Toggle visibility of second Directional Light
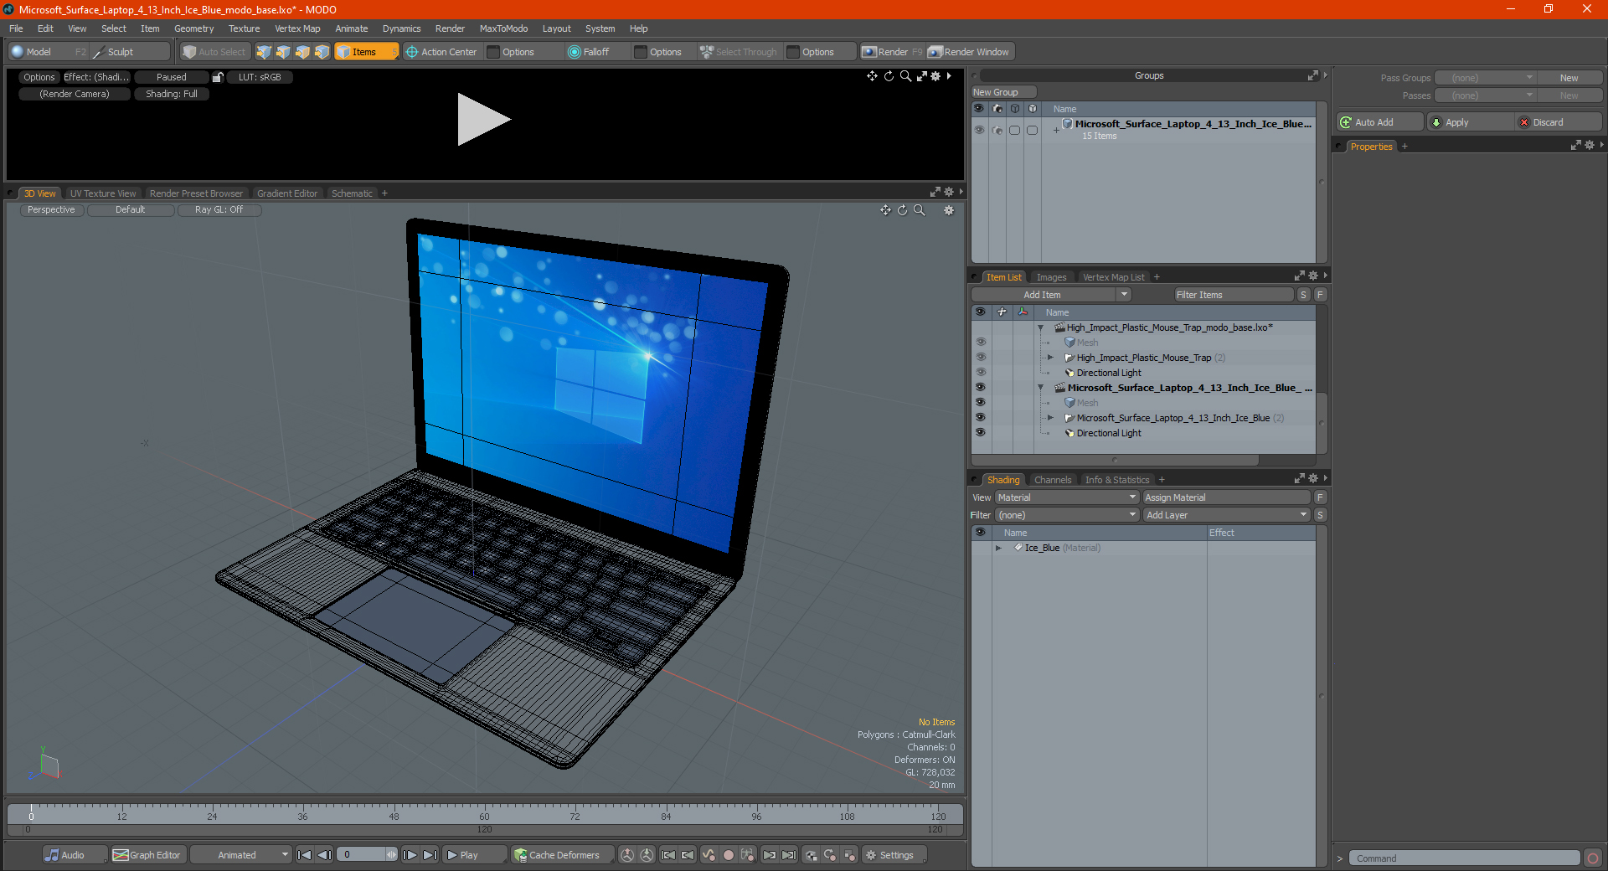The height and width of the screenshot is (871, 1608). click(x=980, y=433)
